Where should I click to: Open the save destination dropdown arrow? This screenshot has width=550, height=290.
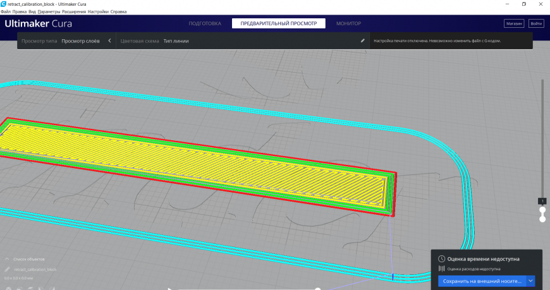[x=530, y=281]
